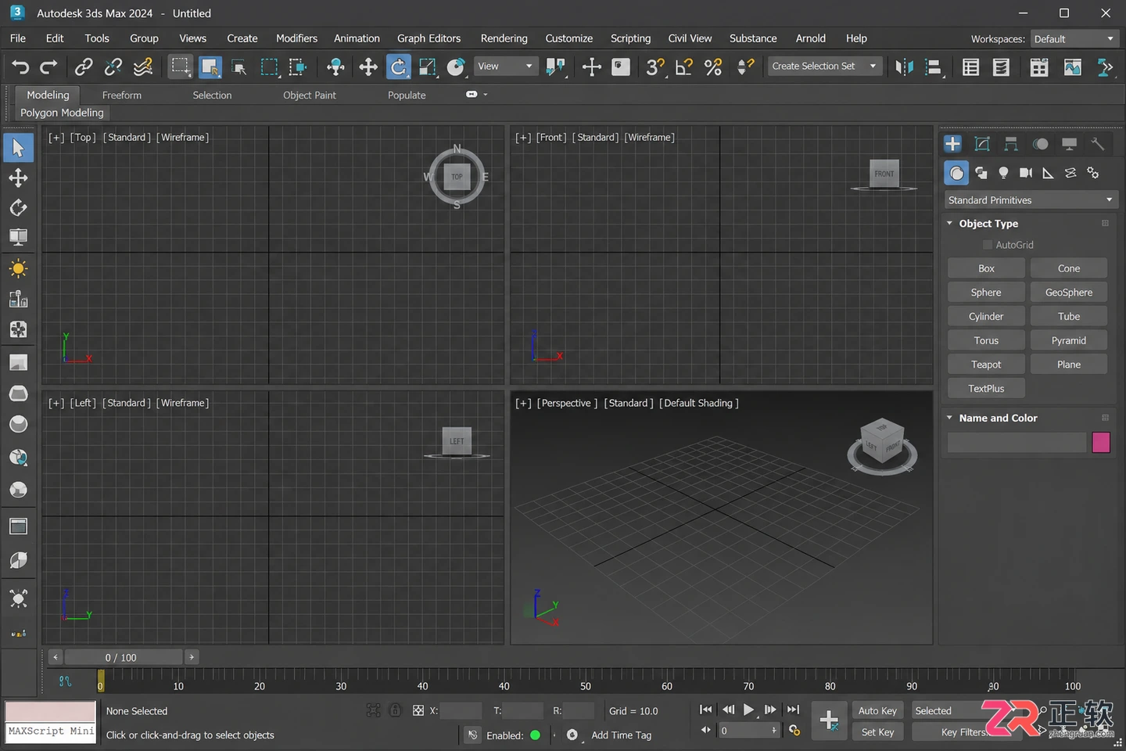Toggle the Auto Key button
Screen dimensions: 1126x751
[877, 710]
